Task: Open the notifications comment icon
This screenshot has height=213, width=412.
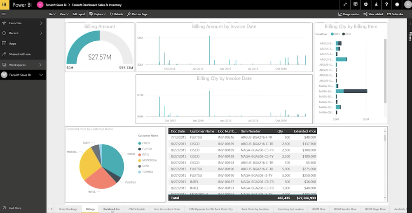Action: [356, 5]
